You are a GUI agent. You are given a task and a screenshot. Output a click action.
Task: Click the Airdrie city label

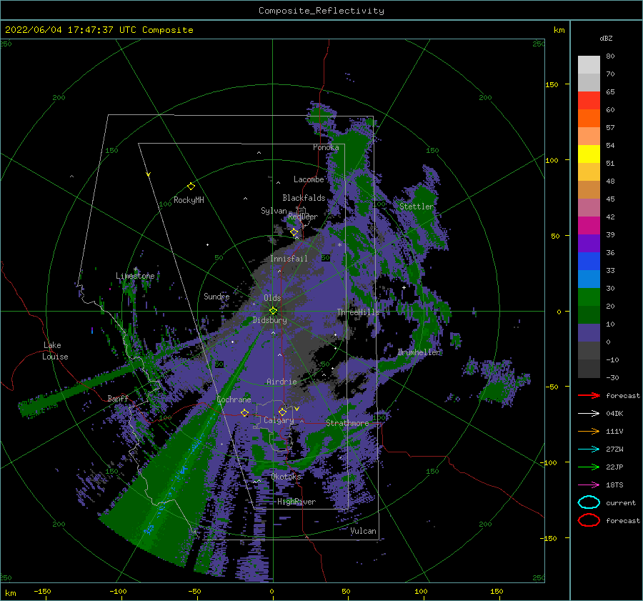pos(281,382)
